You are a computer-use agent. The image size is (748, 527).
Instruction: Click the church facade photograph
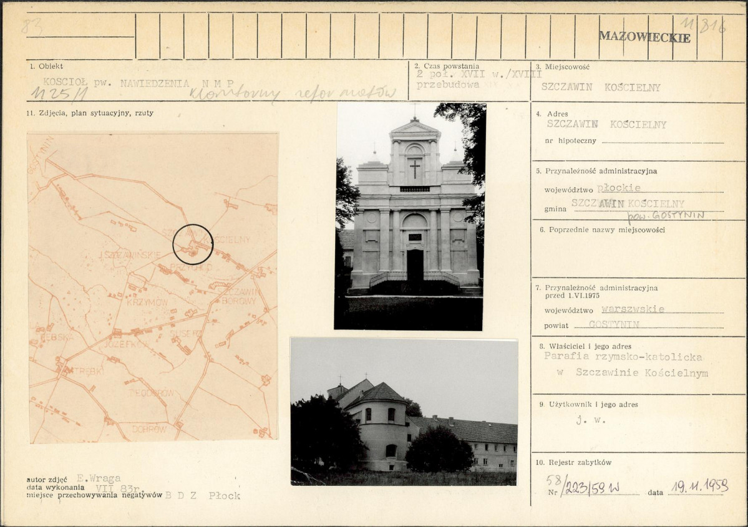tap(410, 216)
